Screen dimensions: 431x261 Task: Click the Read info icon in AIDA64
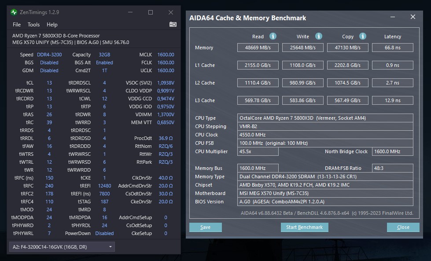[x=273, y=36]
